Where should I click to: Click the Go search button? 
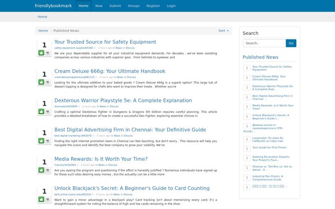(291, 43)
